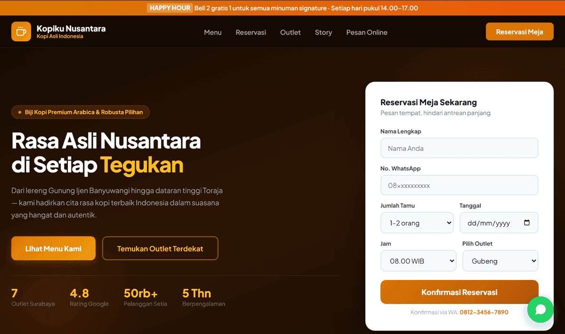Open the Story navigation item
Viewport: 565px width, 334px height.
coord(323,32)
